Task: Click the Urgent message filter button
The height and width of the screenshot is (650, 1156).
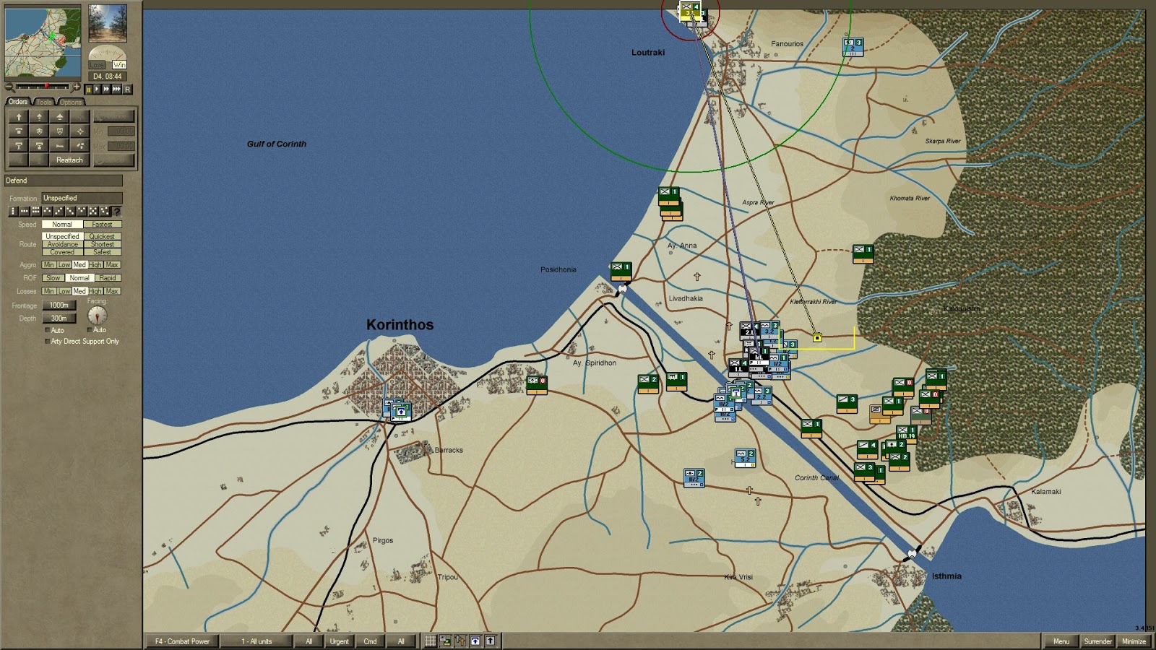Action: (339, 641)
